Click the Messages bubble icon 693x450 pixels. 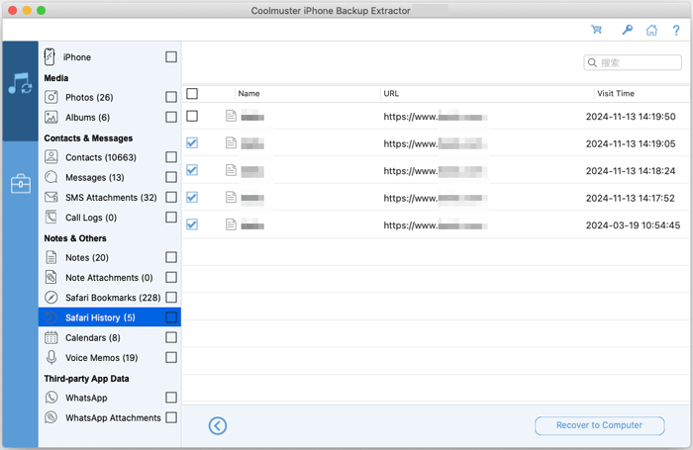click(51, 177)
